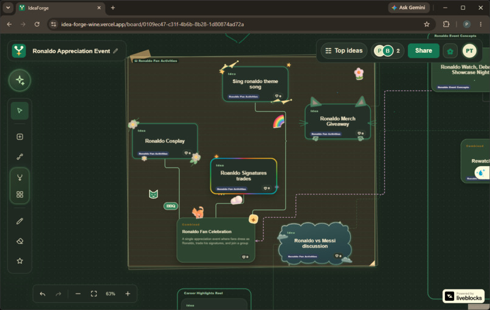
Task: Click Ask Gemini button
Action: point(409,8)
